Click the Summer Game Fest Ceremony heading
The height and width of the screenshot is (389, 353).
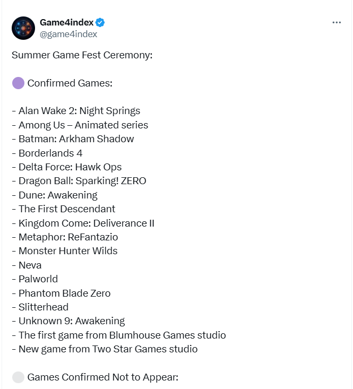[x=82, y=55]
